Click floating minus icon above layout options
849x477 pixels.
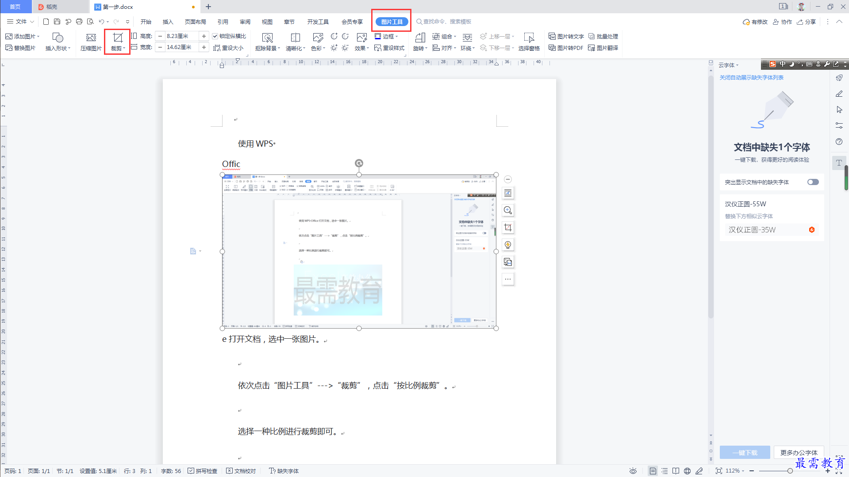(x=508, y=179)
